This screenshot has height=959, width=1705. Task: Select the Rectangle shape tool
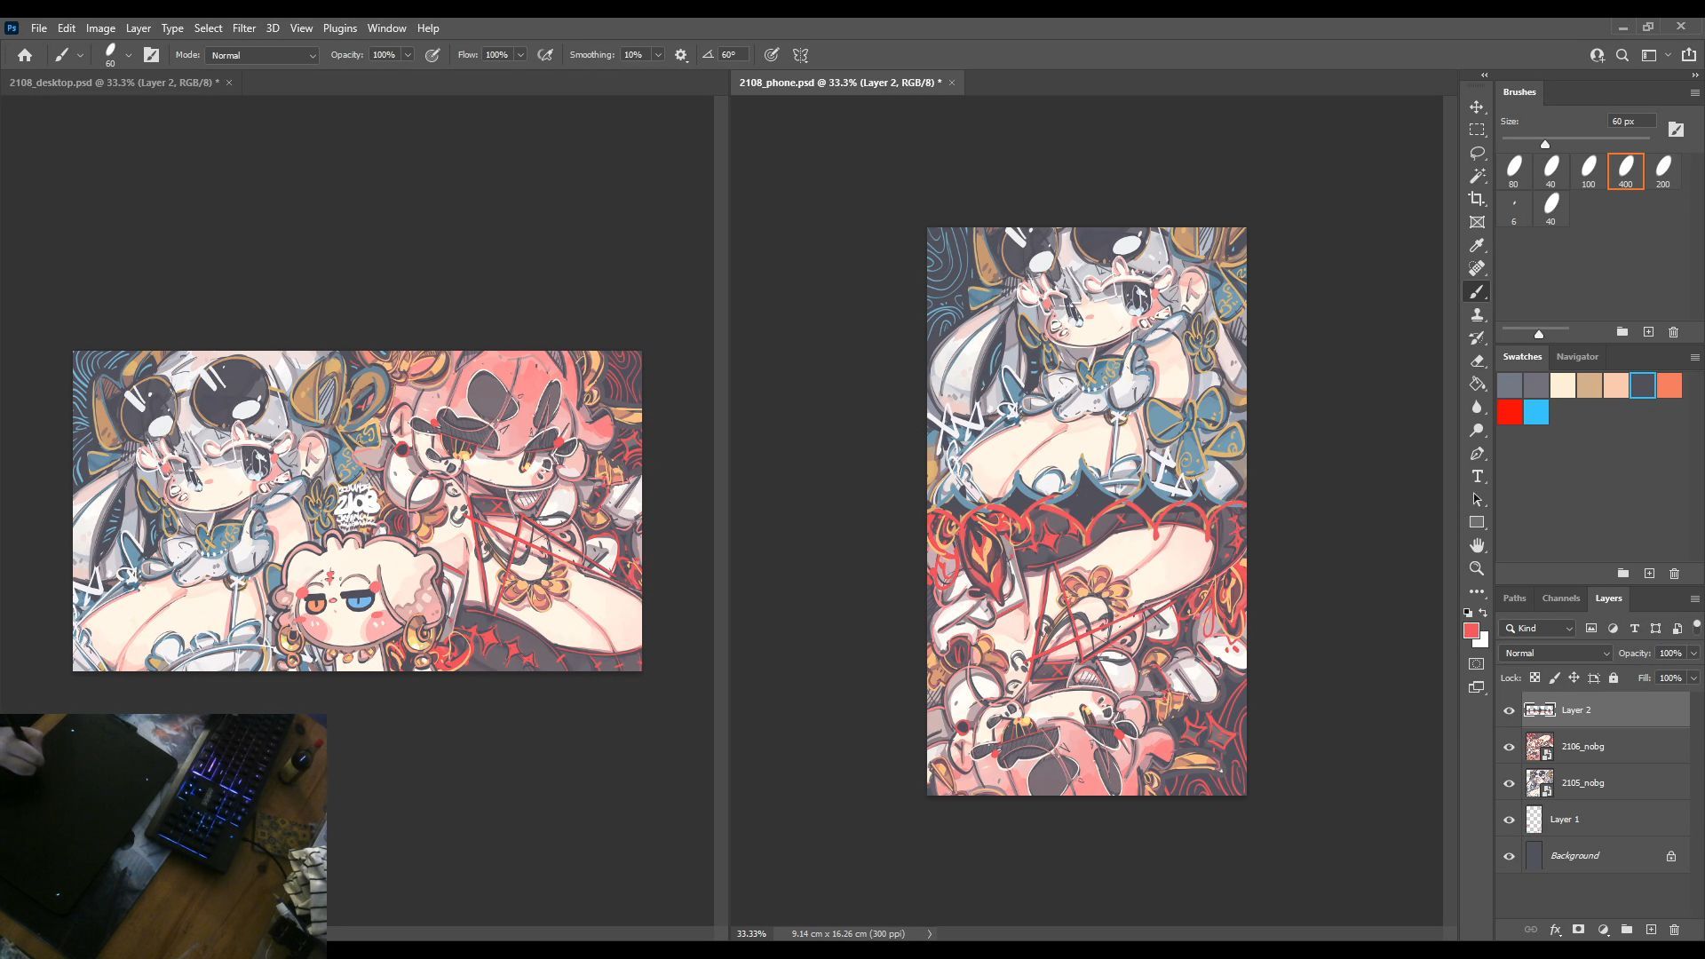tap(1477, 522)
